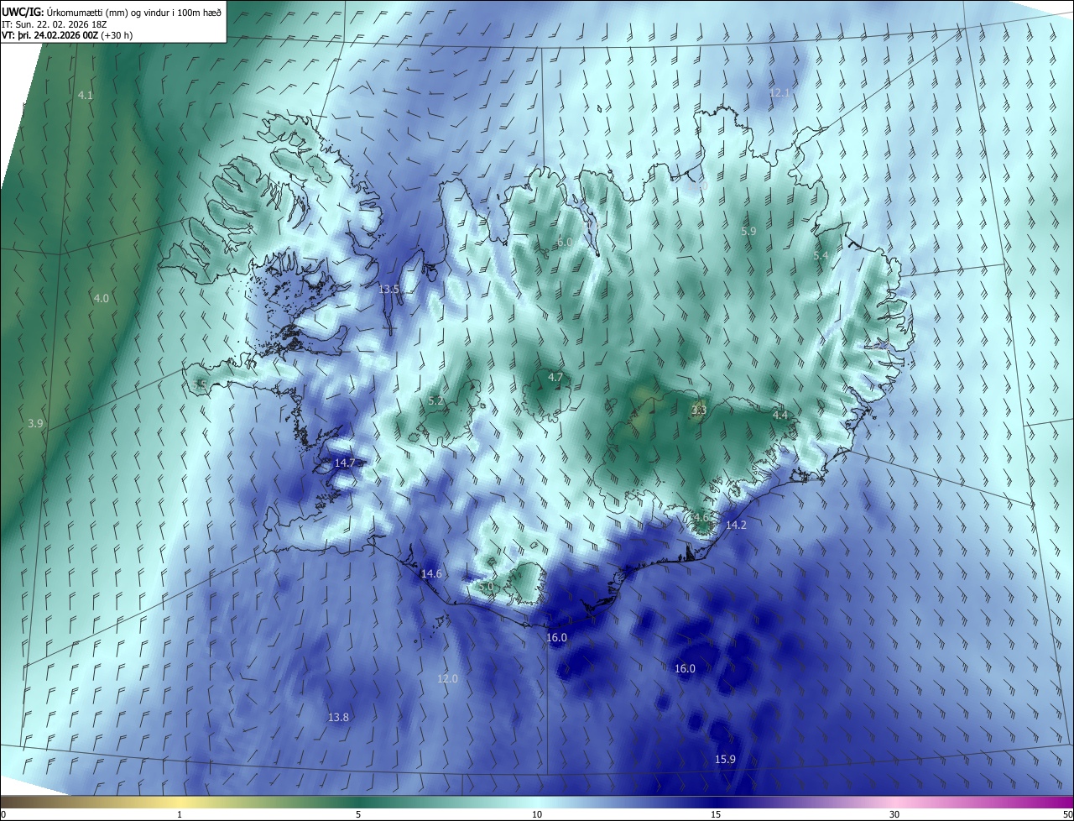Click the 14.7 value label on the map
Screen dimensions: 1074x821
click(x=345, y=463)
